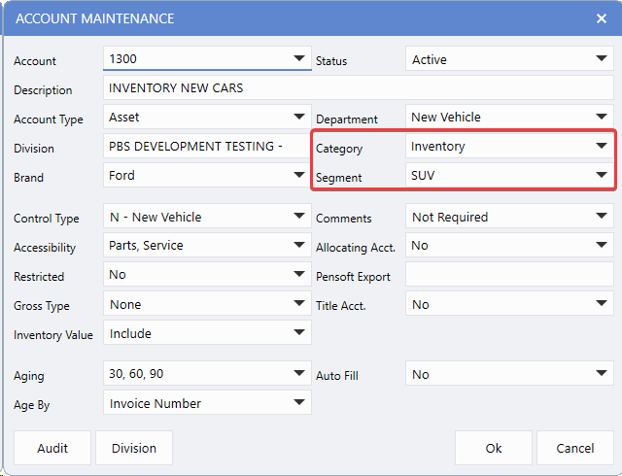Viewport: 622px width, 476px height.
Task: Expand the Status dropdown showing Active
Action: [x=602, y=59]
